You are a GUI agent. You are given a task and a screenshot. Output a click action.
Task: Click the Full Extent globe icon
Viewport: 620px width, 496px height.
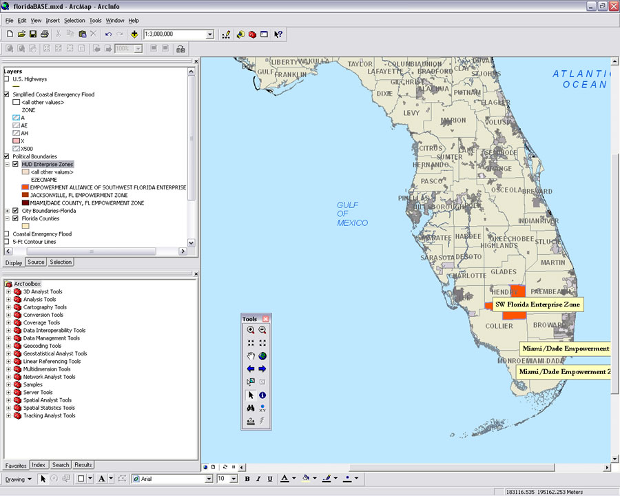coord(262,356)
